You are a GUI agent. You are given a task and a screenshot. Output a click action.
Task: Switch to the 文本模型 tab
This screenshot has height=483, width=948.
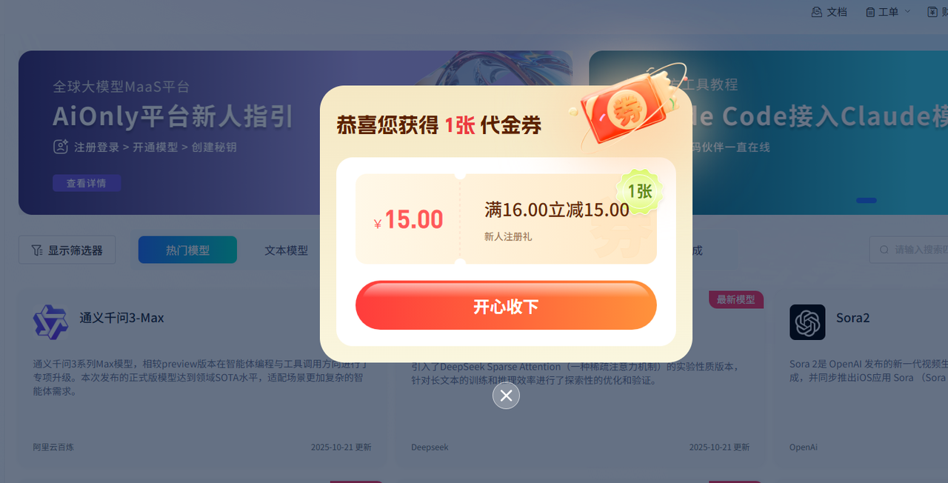(x=286, y=250)
